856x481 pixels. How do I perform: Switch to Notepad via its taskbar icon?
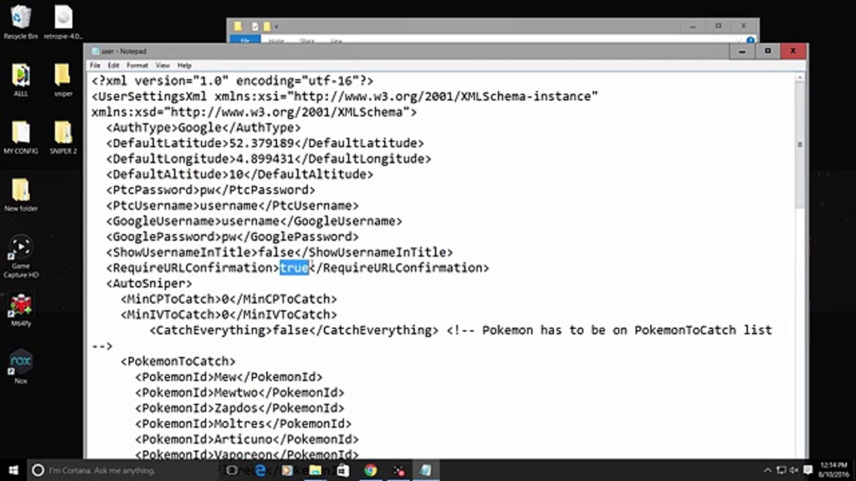click(x=426, y=470)
